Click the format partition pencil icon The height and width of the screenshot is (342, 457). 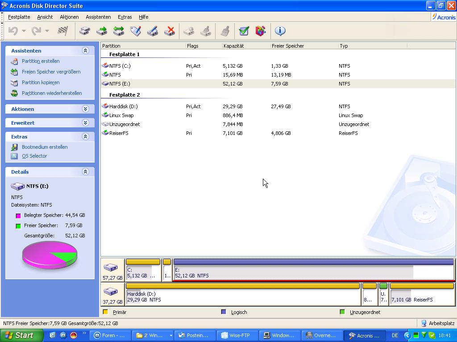pos(153,31)
